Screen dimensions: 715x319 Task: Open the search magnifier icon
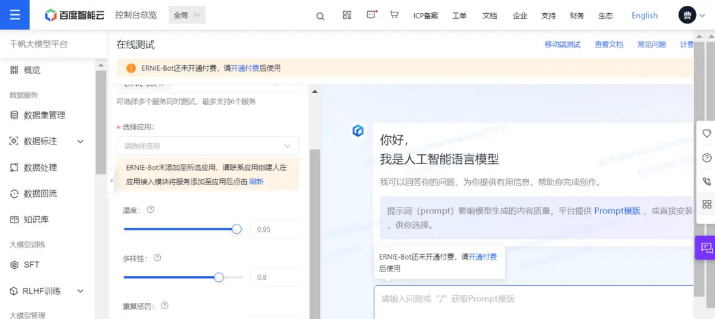[320, 16]
